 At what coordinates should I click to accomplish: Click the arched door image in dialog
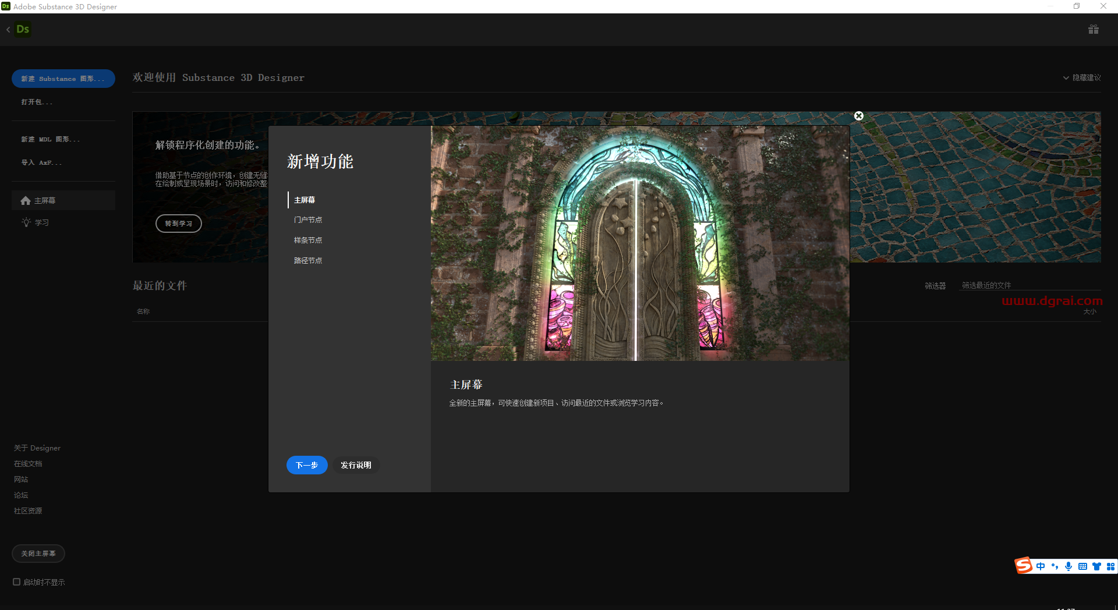coord(640,243)
